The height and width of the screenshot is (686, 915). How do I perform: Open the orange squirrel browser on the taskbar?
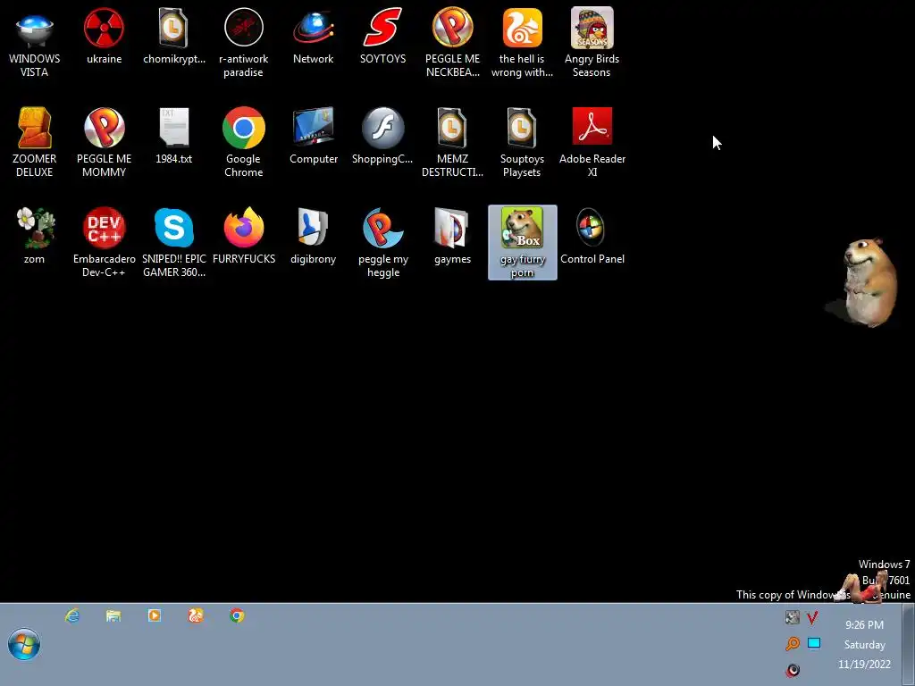196,615
